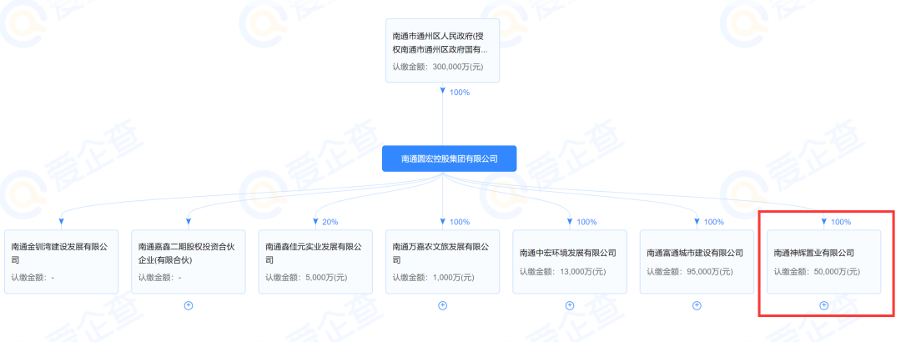Image resolution: width=901 pixels, height=342 pixels.
Task: Click the 100% label above 南通神辉置业
Action: [841, 222]
